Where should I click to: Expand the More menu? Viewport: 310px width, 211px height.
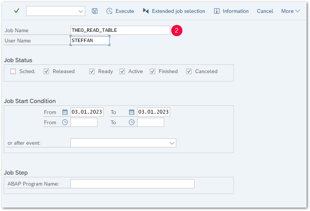[290, 11]
